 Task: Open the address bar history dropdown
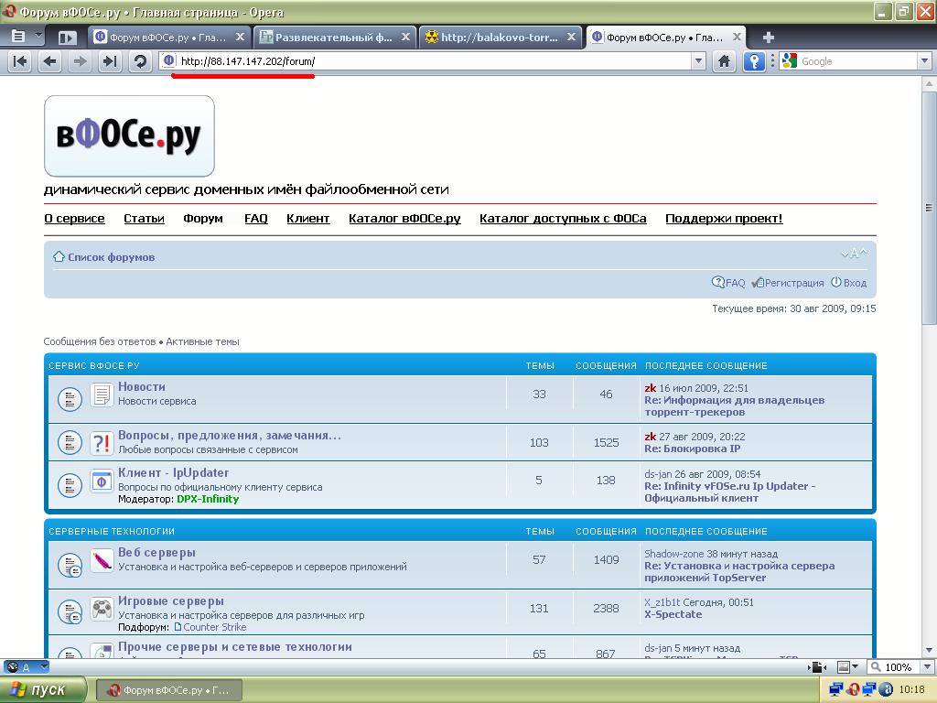[x=698, y=61]
